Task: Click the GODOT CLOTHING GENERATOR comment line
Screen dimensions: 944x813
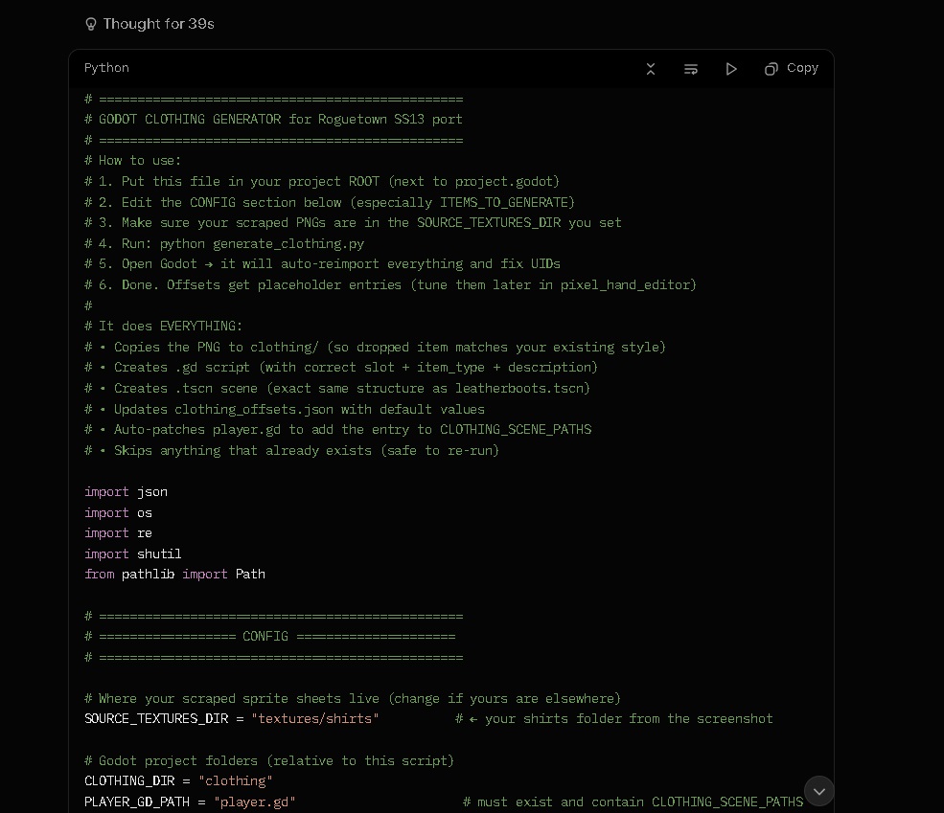Action: click(x=273, y=119)
